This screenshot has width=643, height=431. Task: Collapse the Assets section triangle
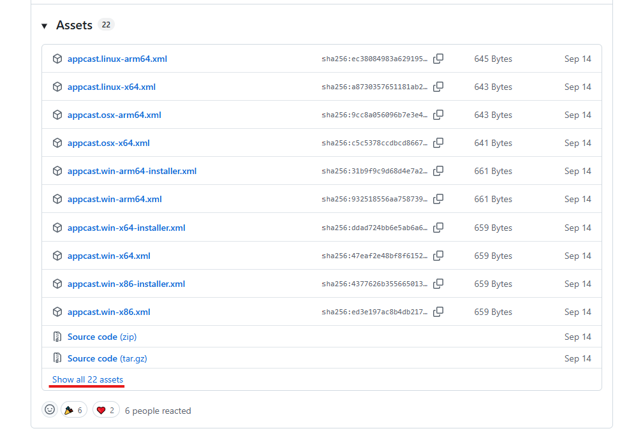click(44, 26)
